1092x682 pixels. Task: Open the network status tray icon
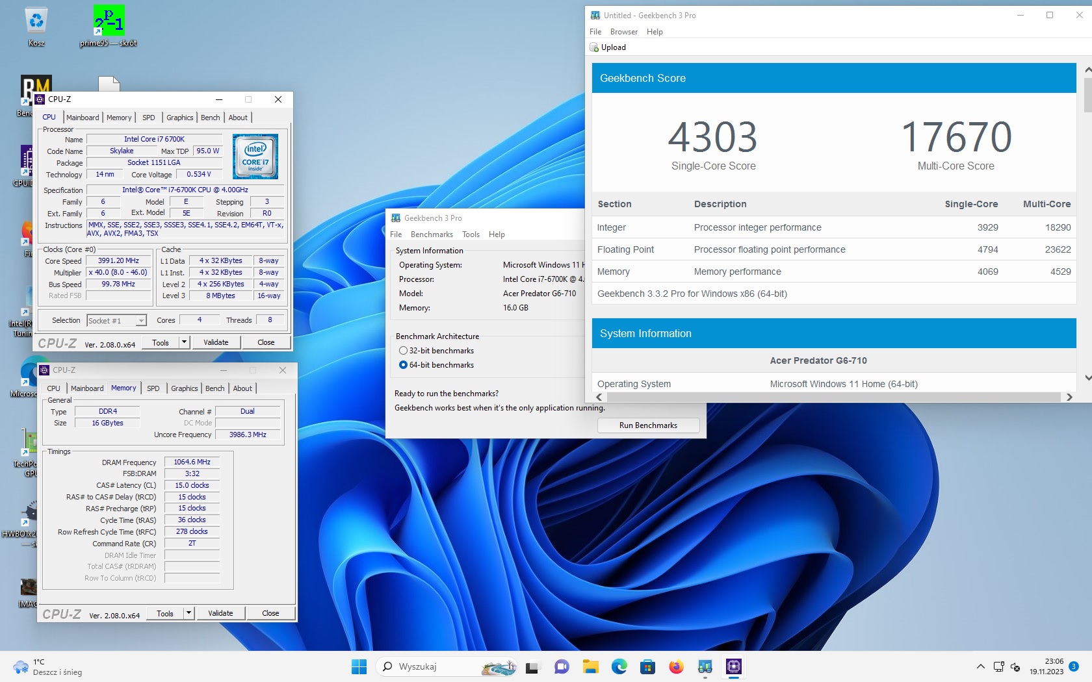999,666
